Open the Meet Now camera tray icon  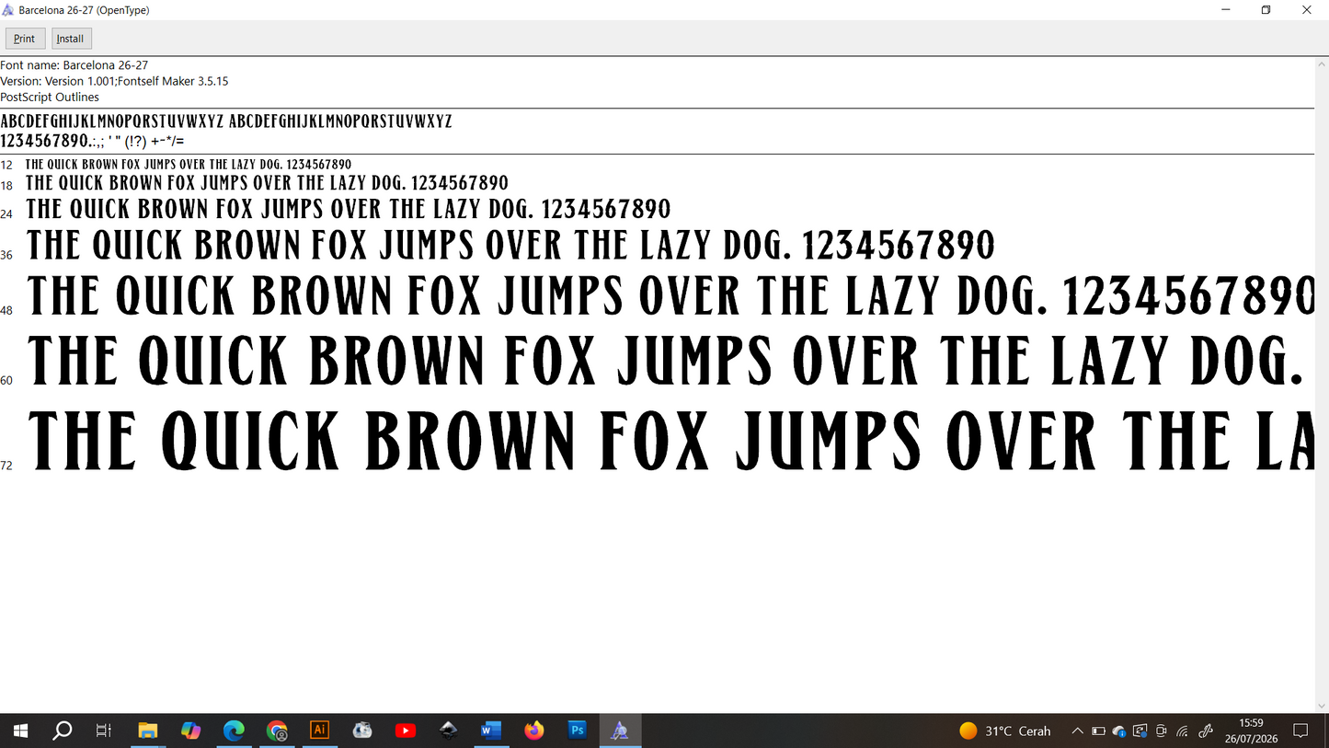(x=1162, y=731)
